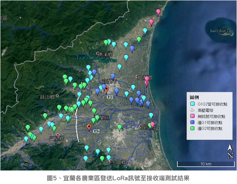Click the 圖5 figure caption text
237x184 pixels.
[x=118, y=178]
